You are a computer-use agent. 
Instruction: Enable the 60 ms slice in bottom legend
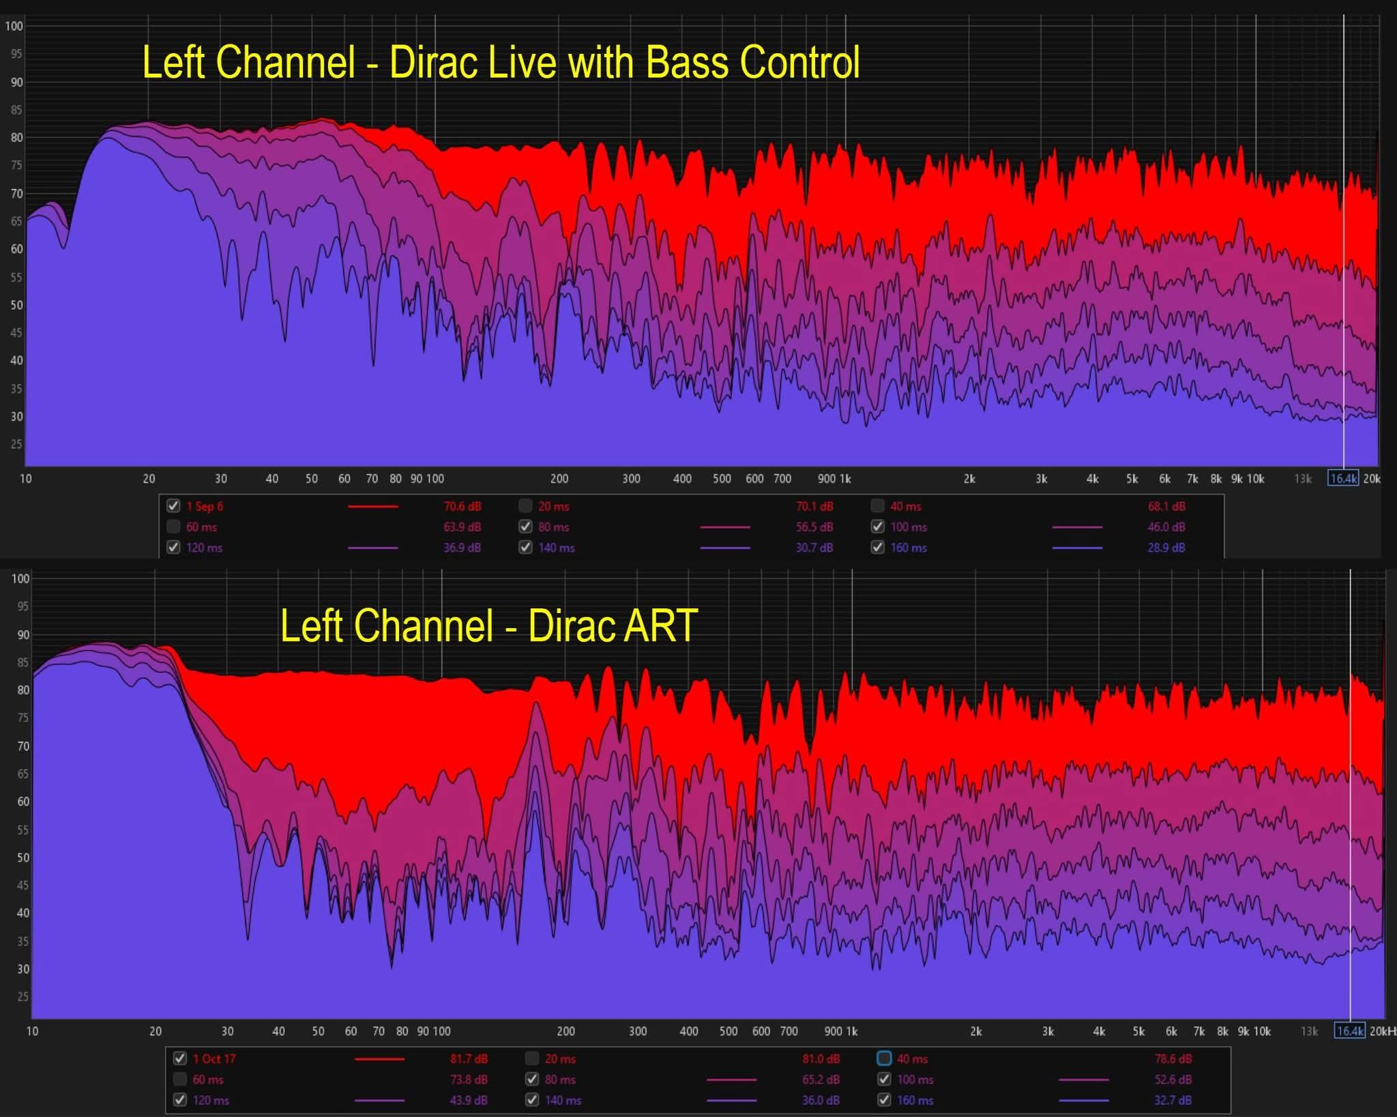click(x=180, y=1079)
